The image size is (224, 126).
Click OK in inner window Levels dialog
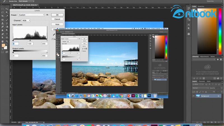coord(85,39)
